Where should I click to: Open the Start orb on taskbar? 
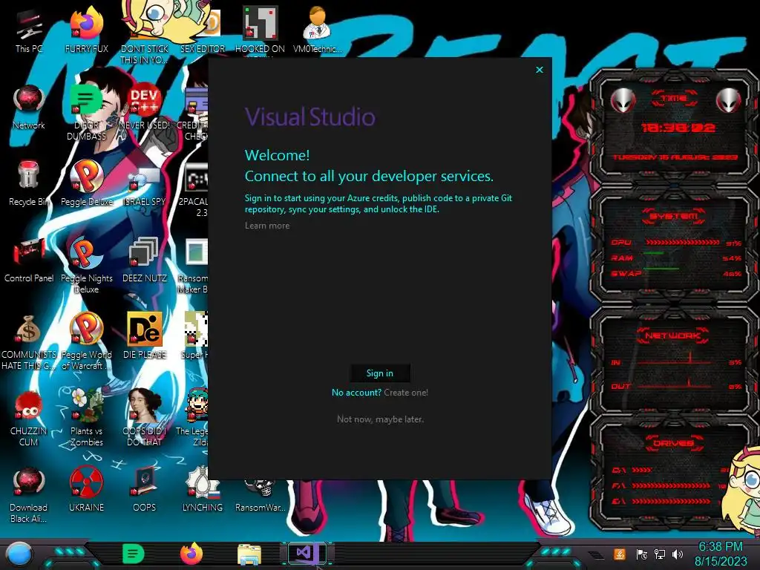(x=19, y=554)
